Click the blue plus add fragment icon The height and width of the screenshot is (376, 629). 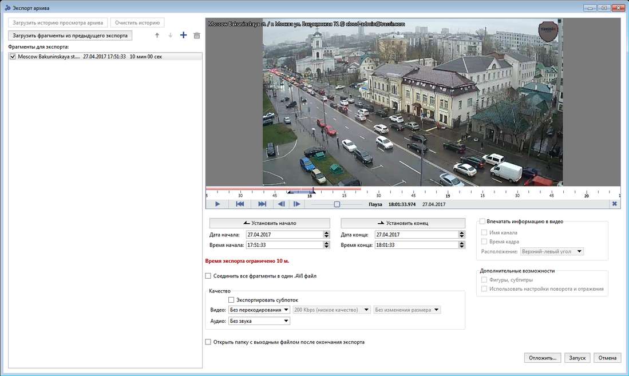click(x=183, y=35)
